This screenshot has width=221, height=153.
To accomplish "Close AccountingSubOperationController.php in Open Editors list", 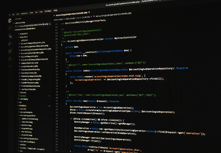I will (x=16, y=26).
